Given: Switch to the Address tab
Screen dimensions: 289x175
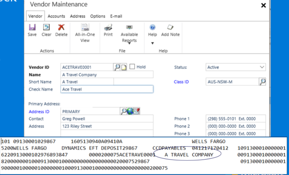Looking at the screenshot, I should click(x=78, y=16).
